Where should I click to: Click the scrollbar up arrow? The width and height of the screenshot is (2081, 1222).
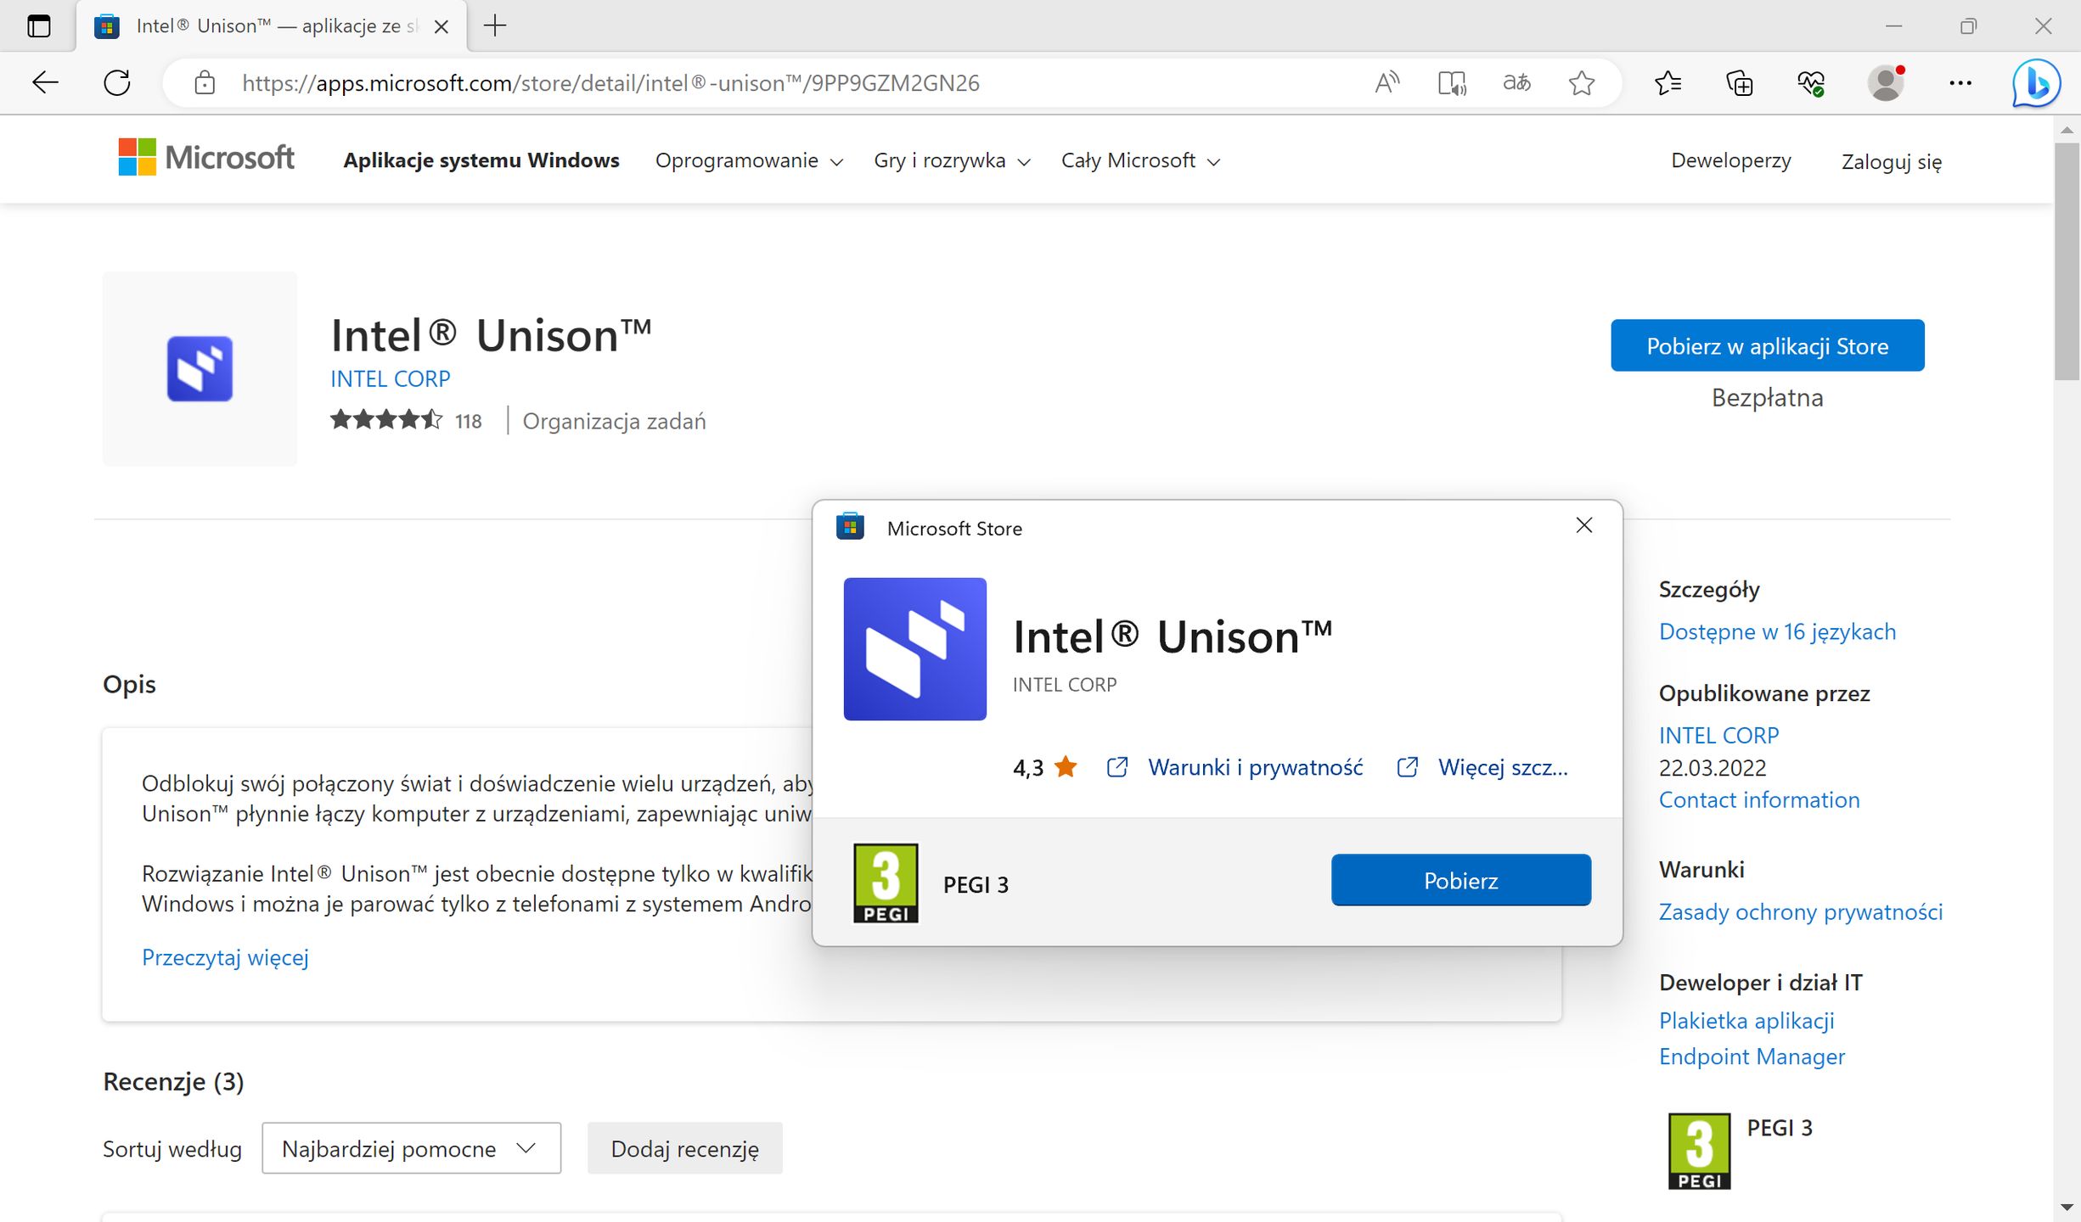click(2067, 130)
